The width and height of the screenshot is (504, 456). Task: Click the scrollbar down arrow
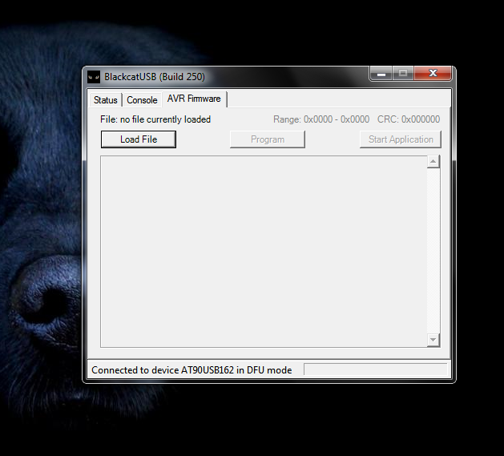click(433, 340)
